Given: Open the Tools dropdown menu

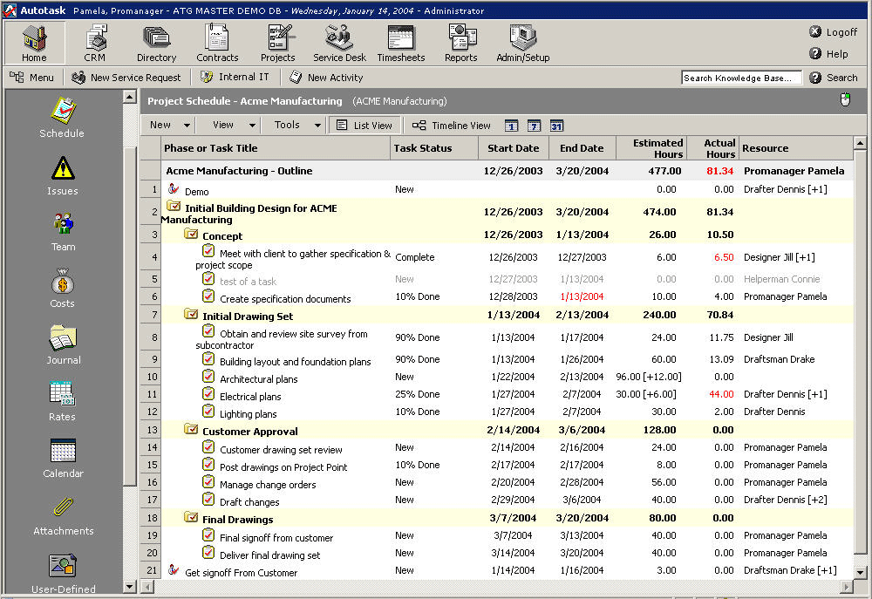Looking at the screenshot, I should pos(296,126).
